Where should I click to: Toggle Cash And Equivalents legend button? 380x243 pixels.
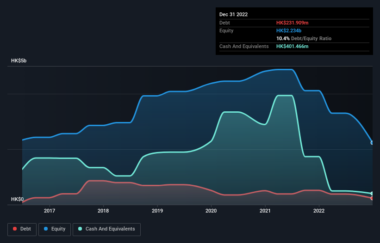106,229
